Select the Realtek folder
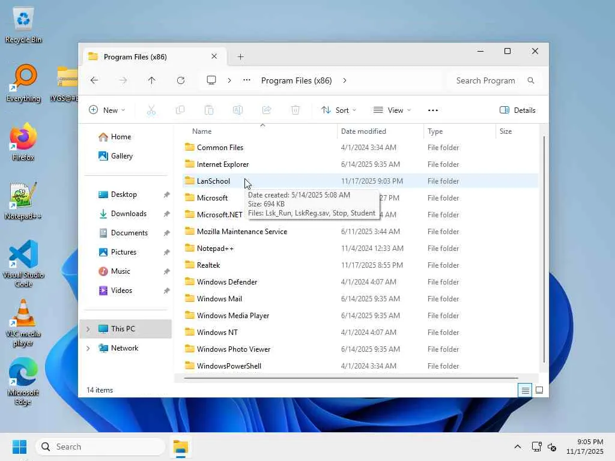This screenshot has width=615, height=461. click(360, 265)
